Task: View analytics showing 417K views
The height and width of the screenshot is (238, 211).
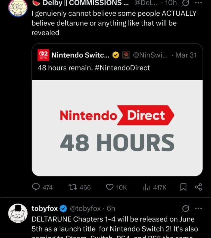Action: tap(154, 187)
